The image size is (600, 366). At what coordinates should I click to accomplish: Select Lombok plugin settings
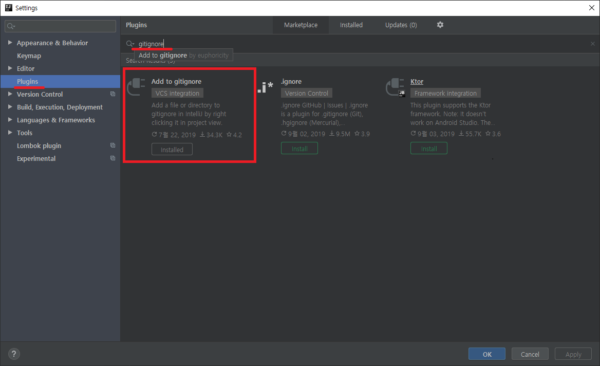tap(39, 146)
